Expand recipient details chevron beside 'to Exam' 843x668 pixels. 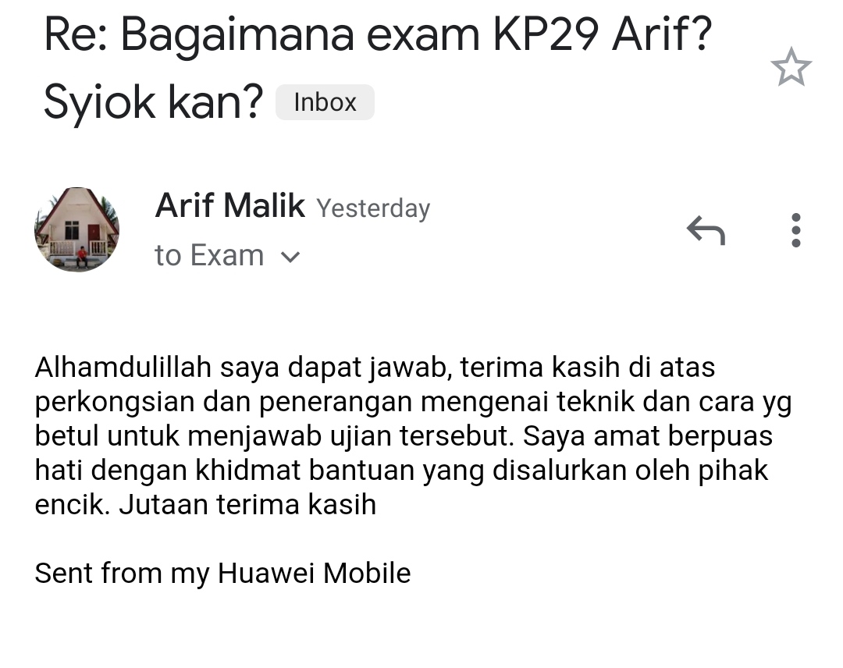click(290, 257)
